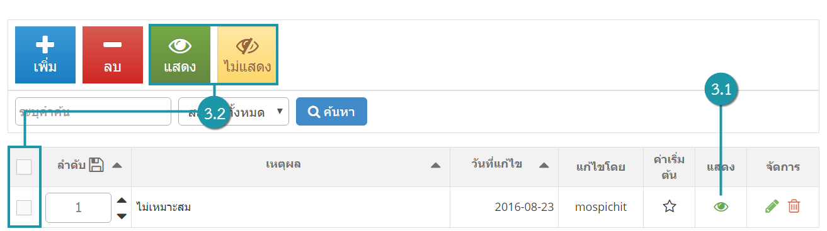Screen dimensions: 827x231
Task: Click the ค้นหา search button
Action: click(x=331, y=112)
